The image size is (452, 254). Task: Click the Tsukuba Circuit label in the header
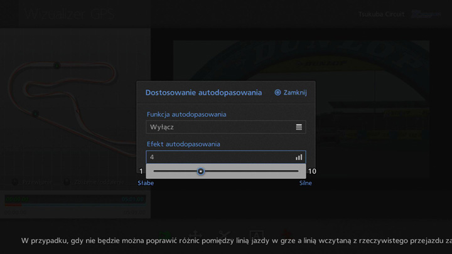tap(382, 14)
